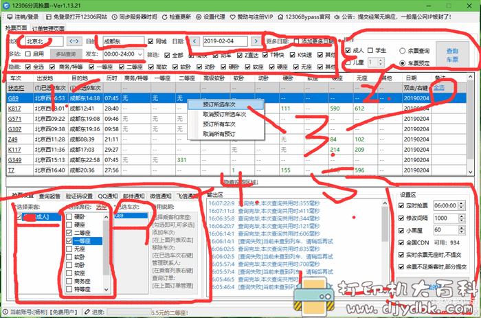Screen dimensions: 481x318
Task: Switch to the 抢票页面 tab
Action: [16, 28]
